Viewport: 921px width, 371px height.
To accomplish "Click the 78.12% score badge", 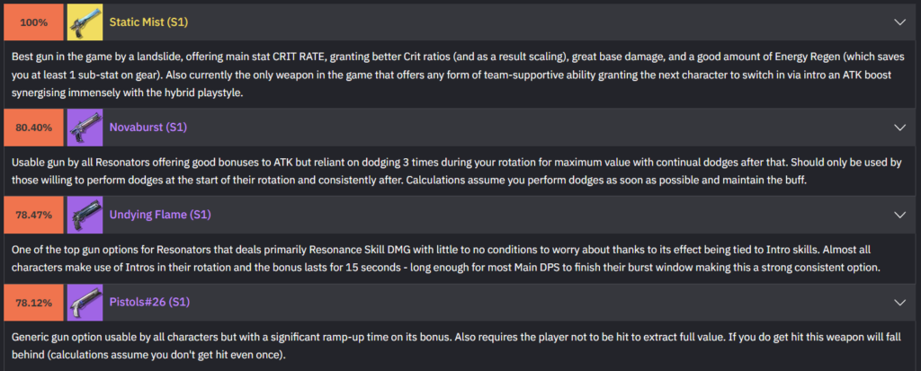I will (x=33, y=303).
